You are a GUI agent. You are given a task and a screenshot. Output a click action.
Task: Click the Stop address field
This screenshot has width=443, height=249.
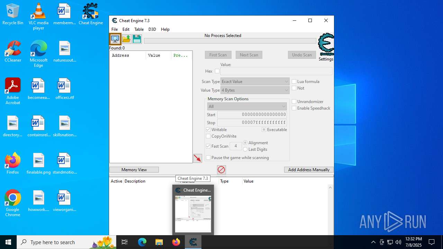click(x=252, y=123)
